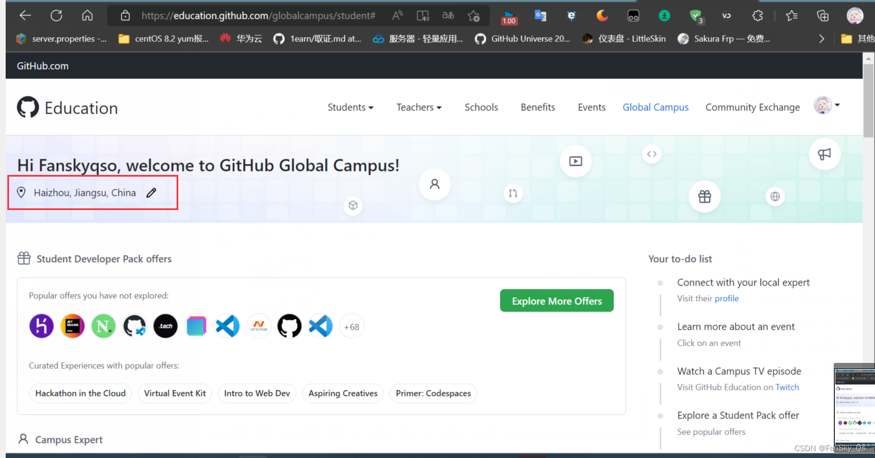Viewport: 875px width, 458px height.
Task: Show the +68 more offers badge
Action: [351, 327]
